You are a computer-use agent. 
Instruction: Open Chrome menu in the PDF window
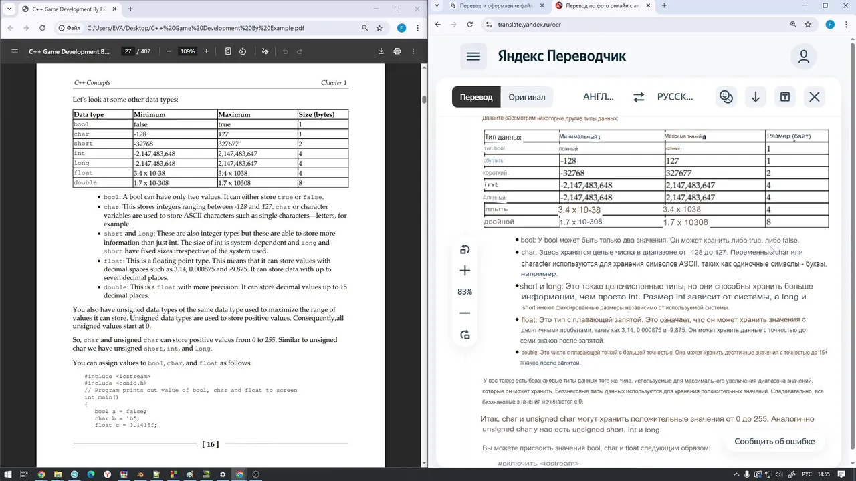tap(417, 28)
